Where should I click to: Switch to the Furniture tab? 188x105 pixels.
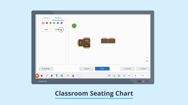(x=46, y=18)
